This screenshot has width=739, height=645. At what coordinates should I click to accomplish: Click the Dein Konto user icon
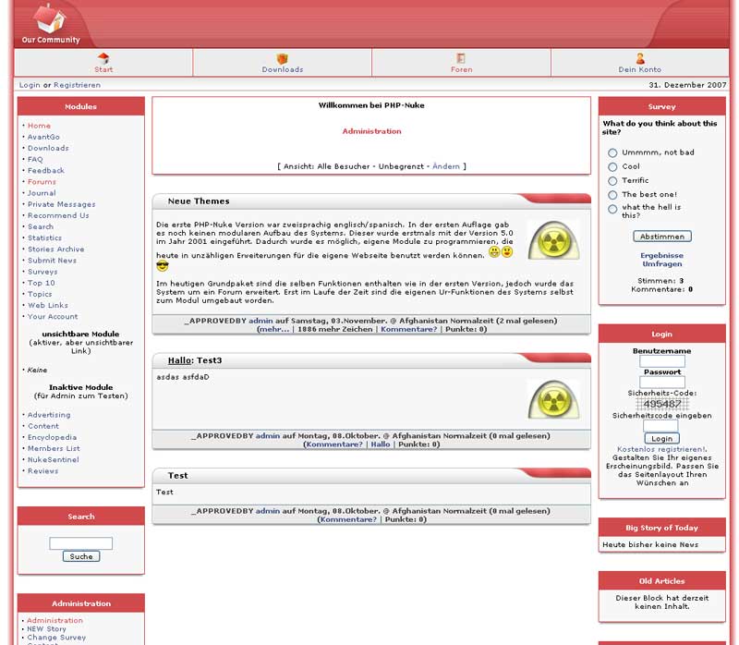point(640,58)
